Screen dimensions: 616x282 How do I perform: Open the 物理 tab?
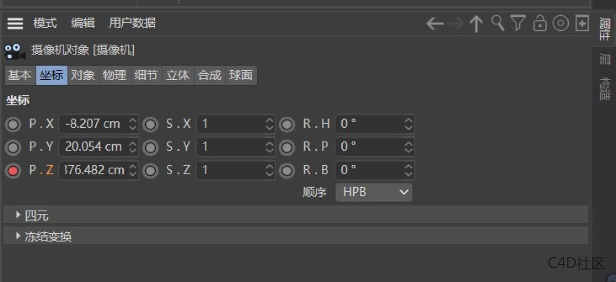click(x=115, y=75)
